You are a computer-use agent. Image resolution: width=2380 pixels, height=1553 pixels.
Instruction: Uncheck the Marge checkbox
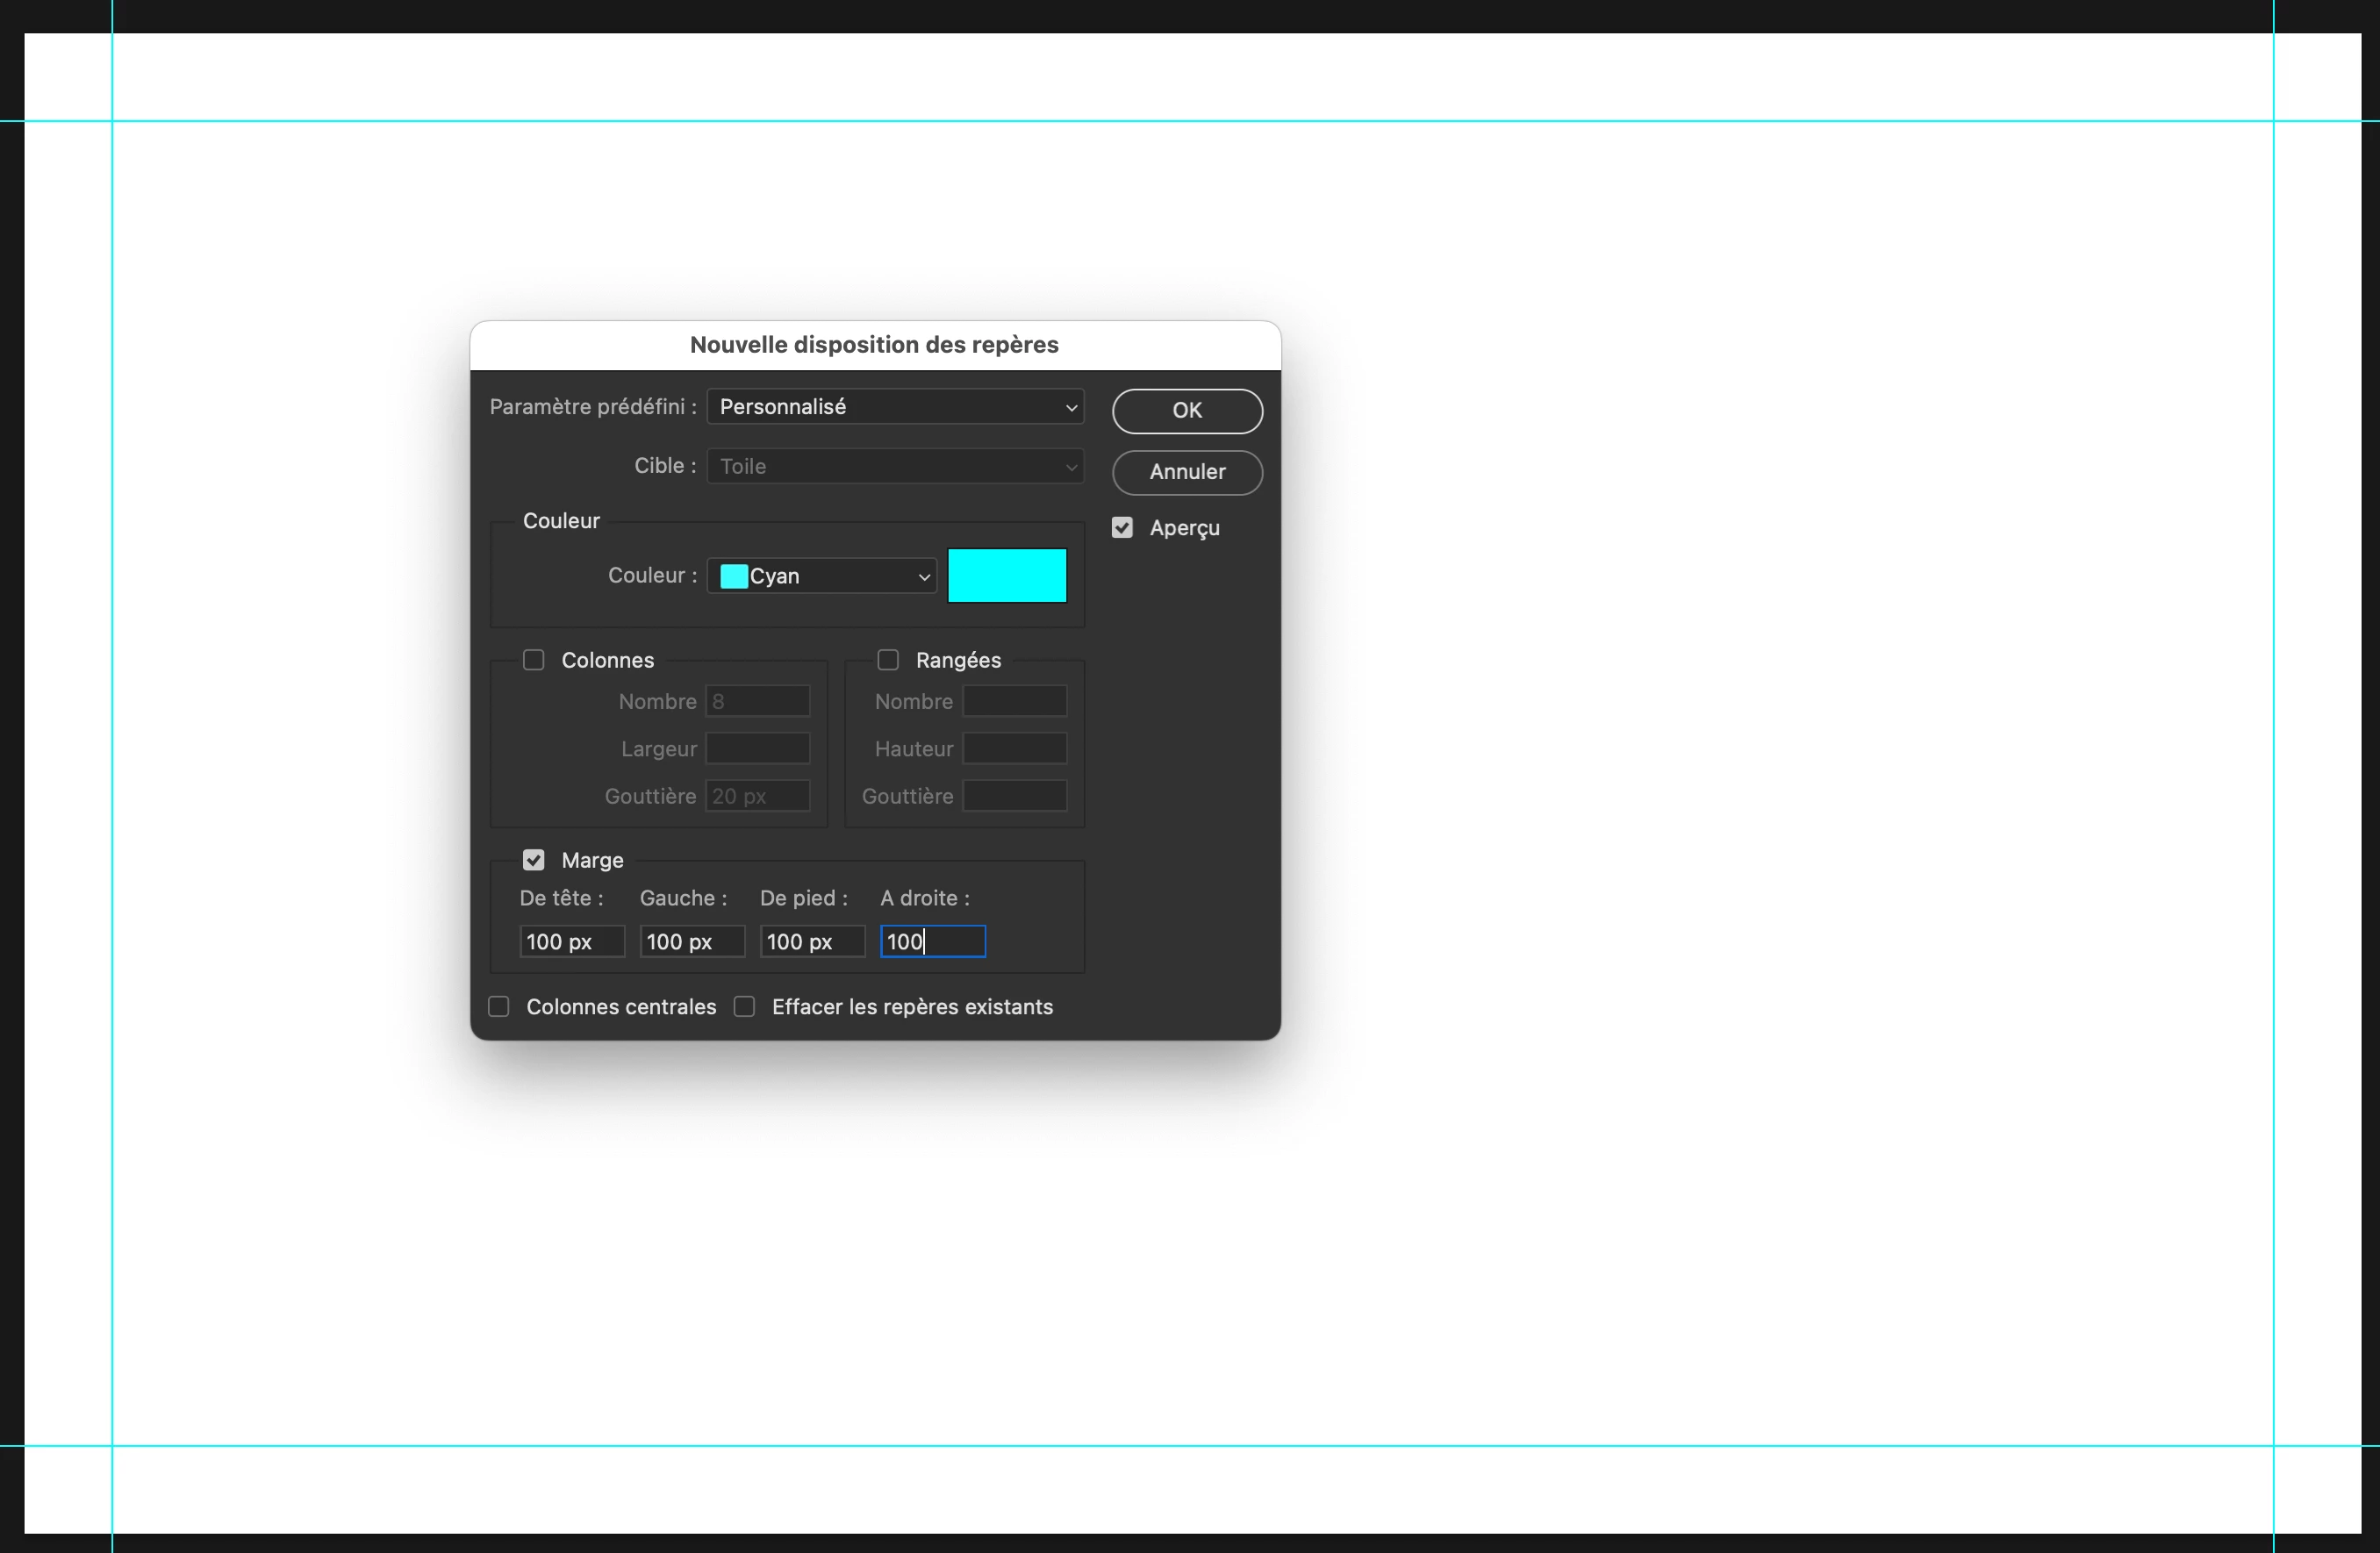point(533,860)
